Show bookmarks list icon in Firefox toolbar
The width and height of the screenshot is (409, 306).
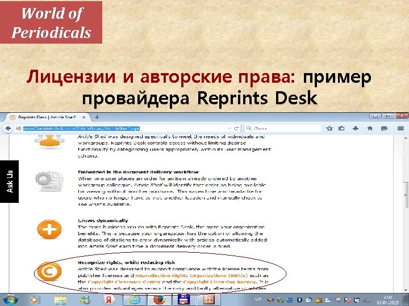click(341, 128)
